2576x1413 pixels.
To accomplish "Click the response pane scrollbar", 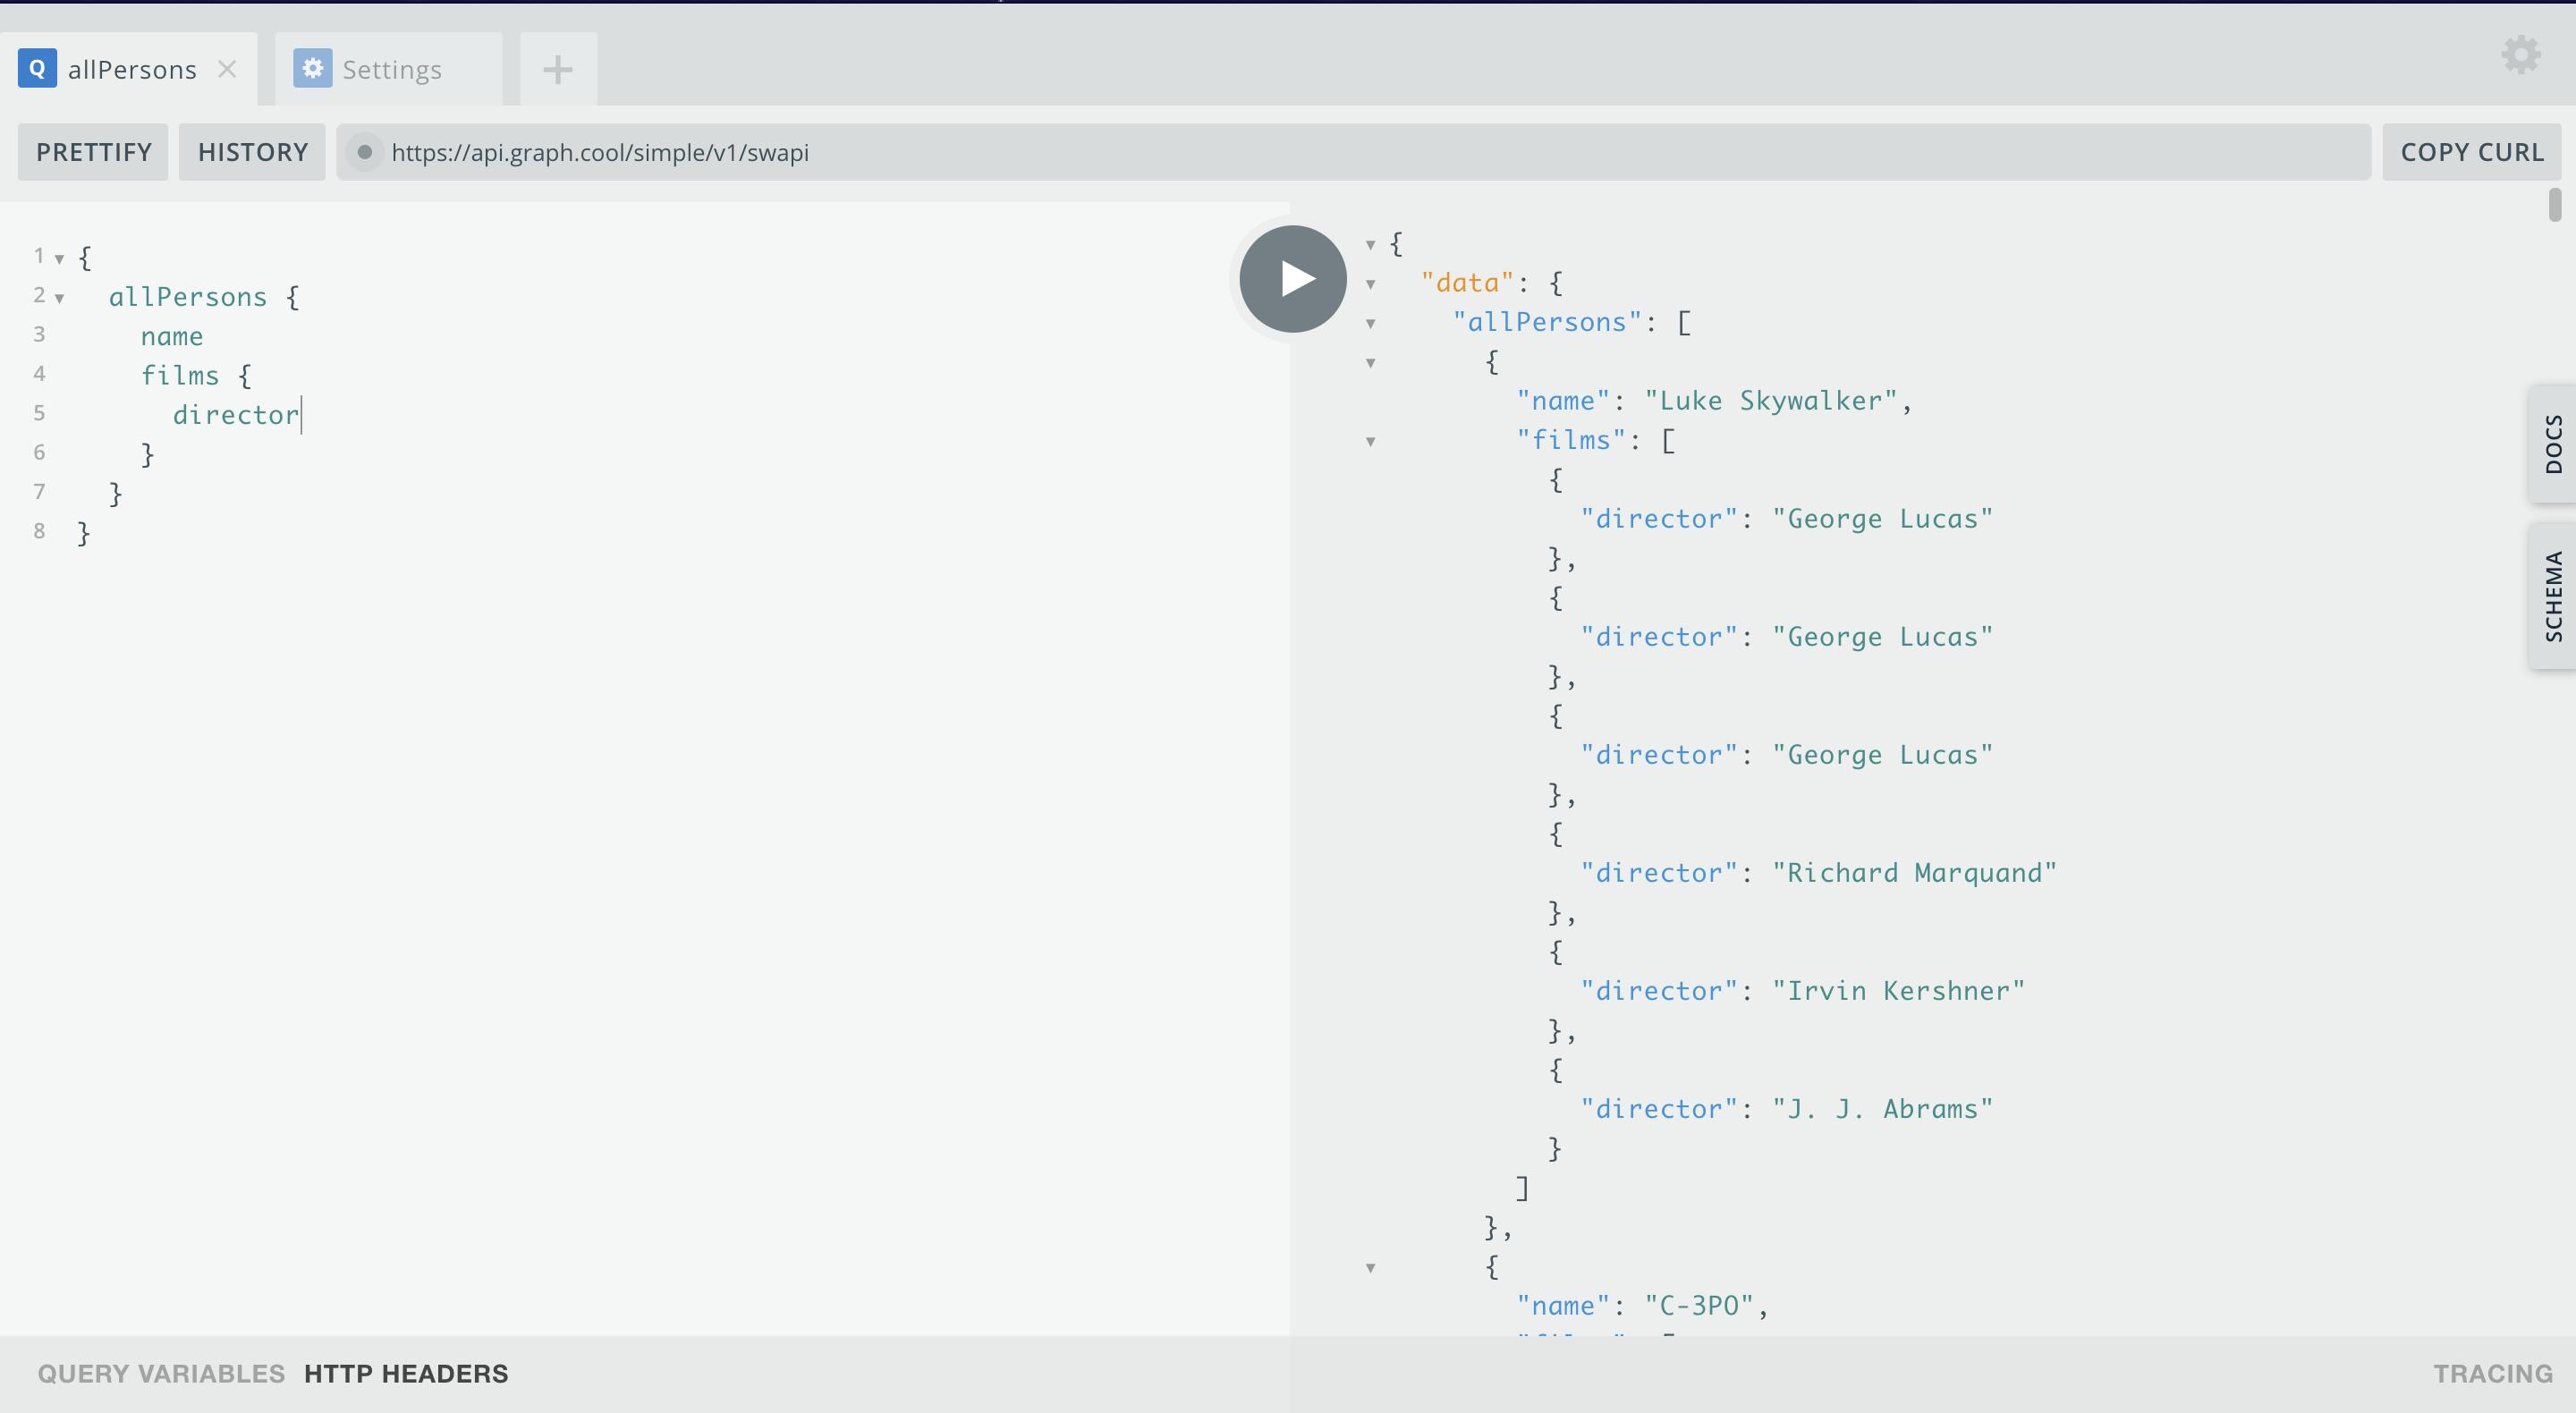I will pos(2555,205).
